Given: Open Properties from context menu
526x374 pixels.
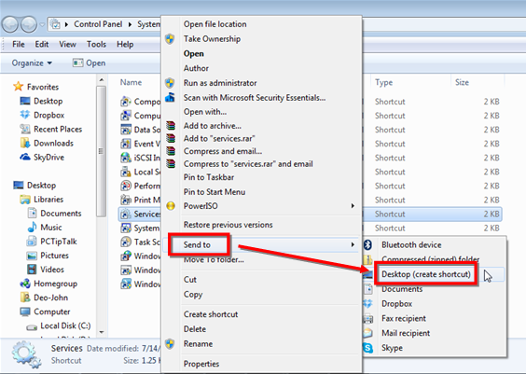Looking at the screenshot, I should [201, 364].
